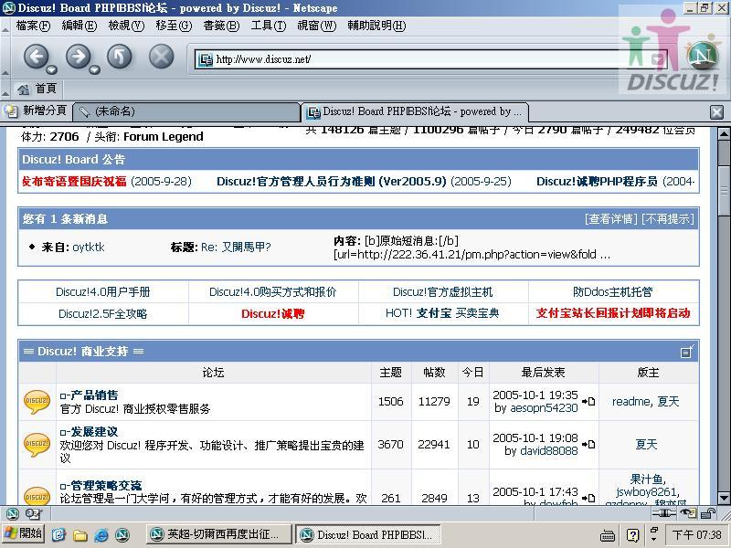Open the 发布寄语暨国庆祝福 announcement

(x=74, y=181)
